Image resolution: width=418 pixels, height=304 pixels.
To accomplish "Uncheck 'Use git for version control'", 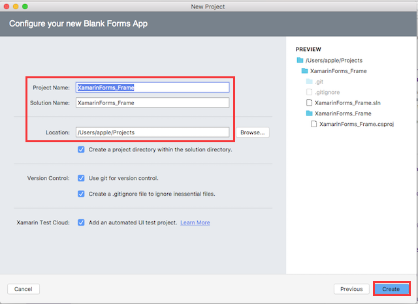I will coord(81,178).
